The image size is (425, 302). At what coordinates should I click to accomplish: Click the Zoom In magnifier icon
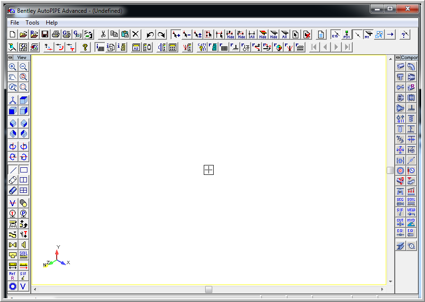(x=13, y=67)
